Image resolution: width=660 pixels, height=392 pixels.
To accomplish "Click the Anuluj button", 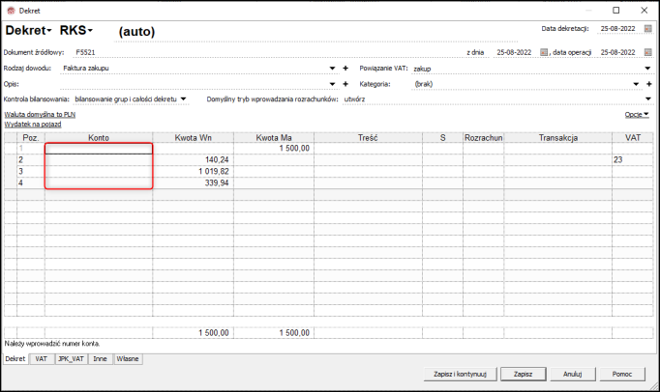I will pos(573,374).
